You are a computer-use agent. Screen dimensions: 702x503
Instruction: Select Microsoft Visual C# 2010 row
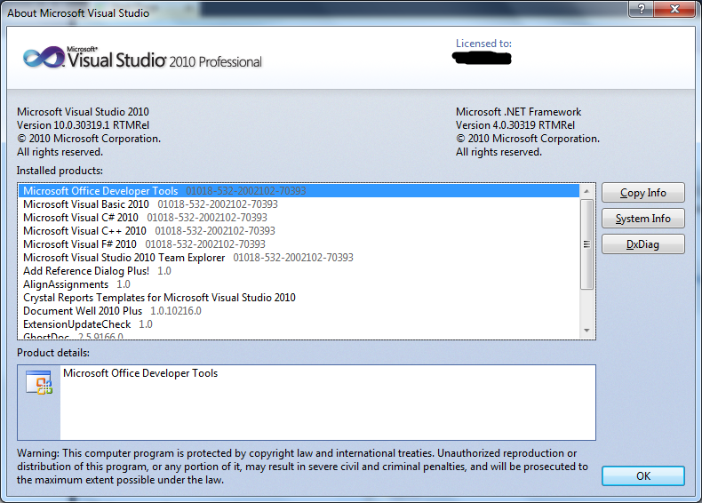click(x=299, y=218)
